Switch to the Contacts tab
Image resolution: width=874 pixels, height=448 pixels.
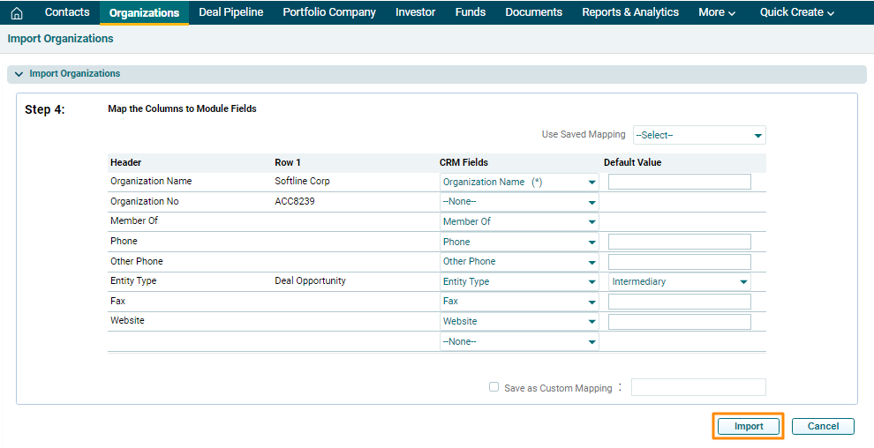67,12
